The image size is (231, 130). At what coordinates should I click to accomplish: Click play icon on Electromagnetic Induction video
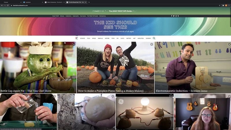229,44
